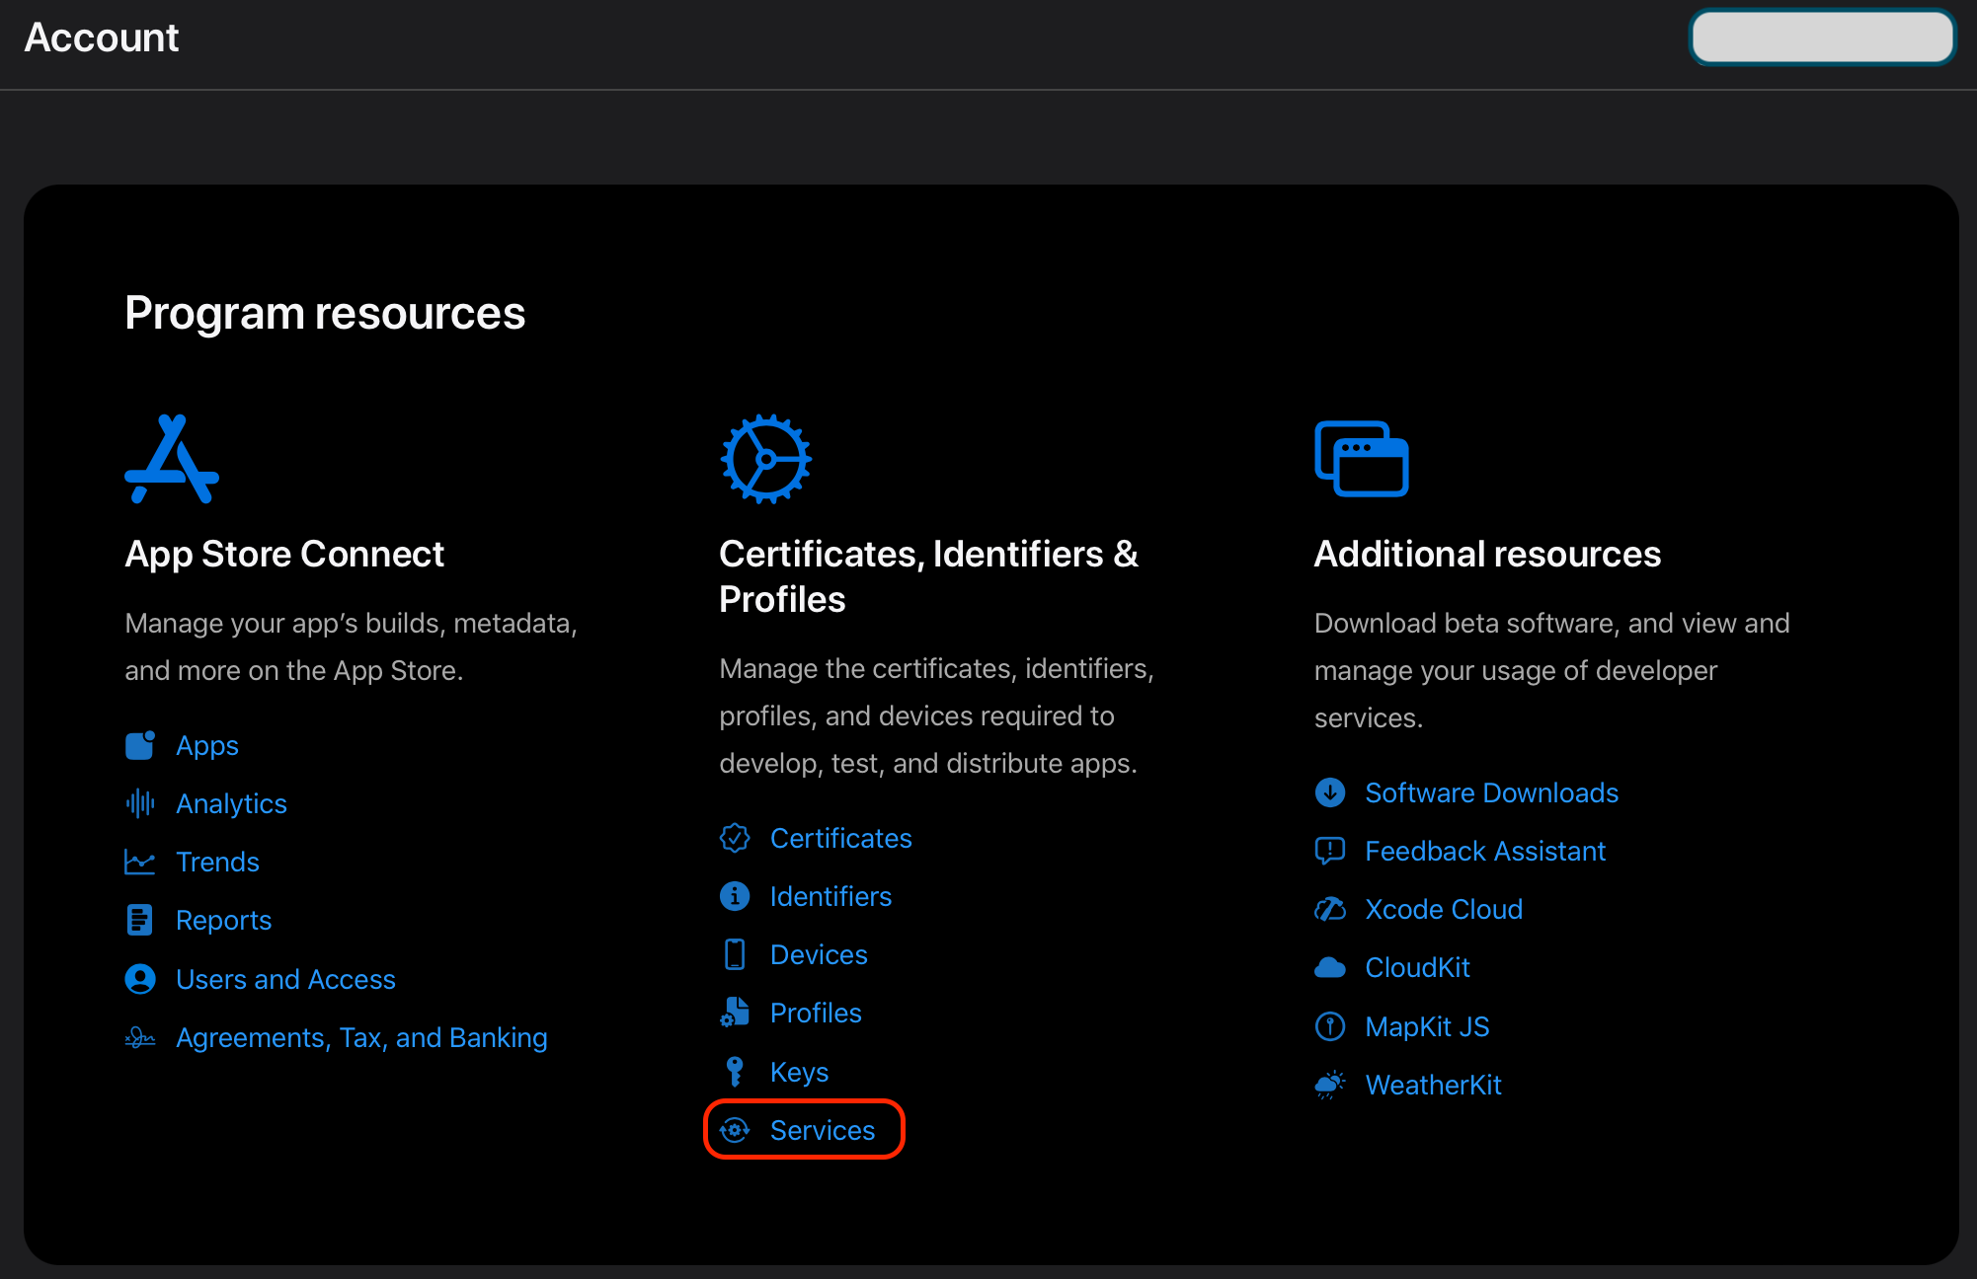The image size is (1977, 1279).
Task: Click the WeatherKit weather icon
Action: click(1330, 1085)
